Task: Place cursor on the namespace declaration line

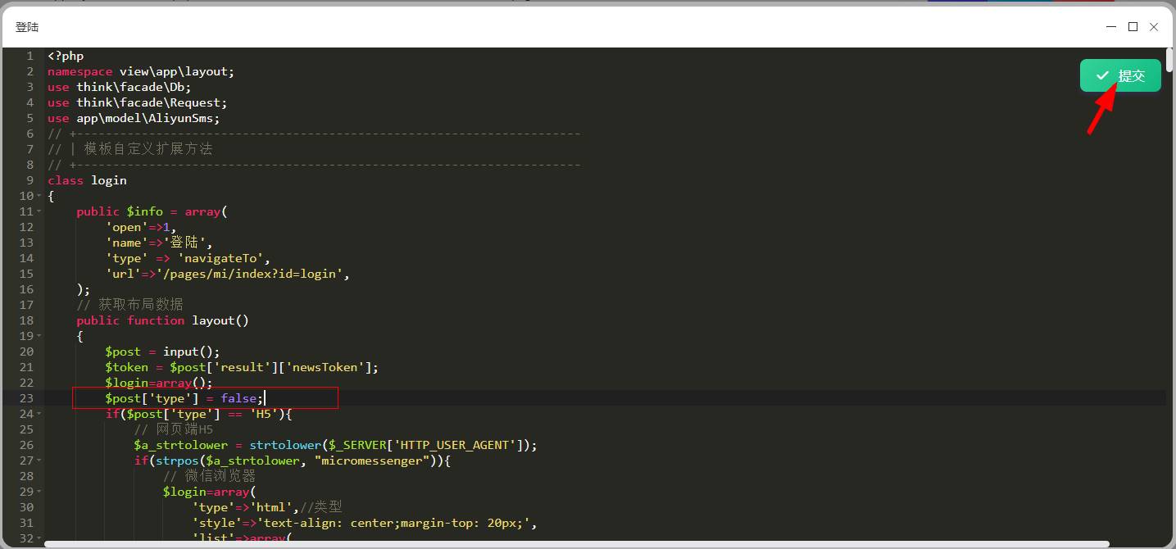Action: (x=140, y=71)
